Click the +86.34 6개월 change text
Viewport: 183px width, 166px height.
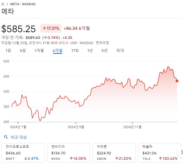click(x=77, y=28)
